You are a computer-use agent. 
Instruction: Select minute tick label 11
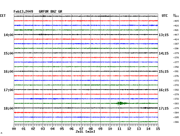click(x=119, y=129)
